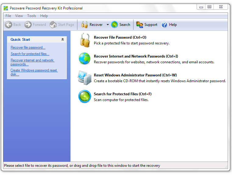Viewport: 232px width, 175px height.
Task: Click the computer Reset Windows Administrator icon
Action: [85, 78]
